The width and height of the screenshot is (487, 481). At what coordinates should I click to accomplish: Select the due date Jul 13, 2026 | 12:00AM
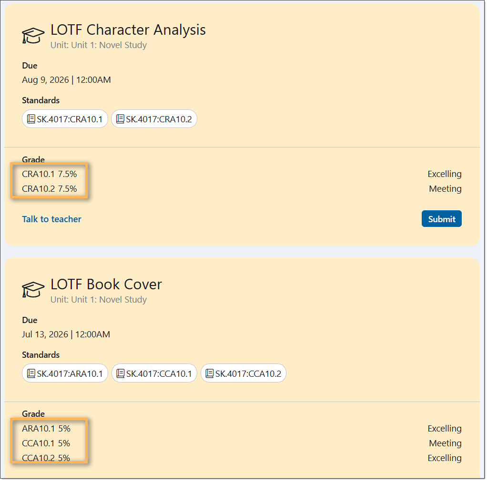(x=66, y=334)
